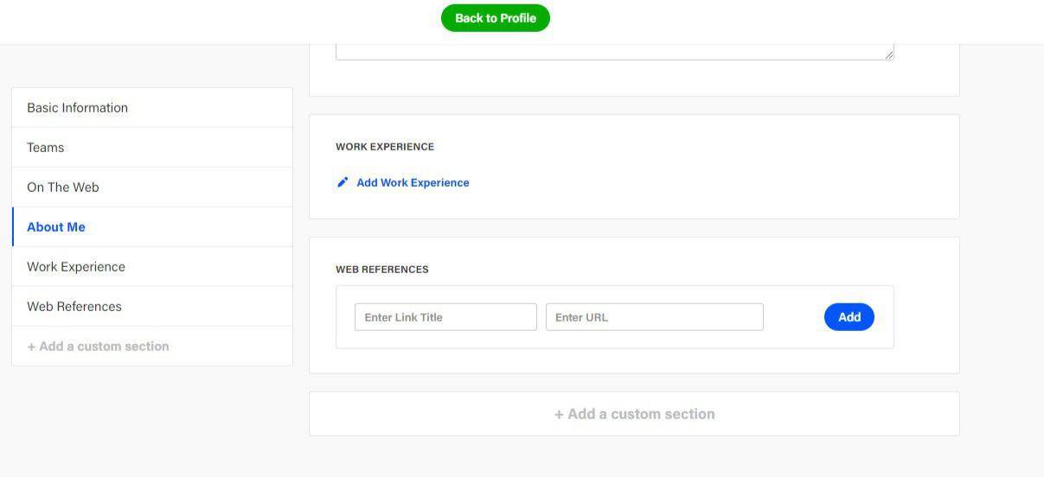Open the Add Work Experience link
Image resolution: width=1044 pixels, height=477 pixels.
point(413,182)
